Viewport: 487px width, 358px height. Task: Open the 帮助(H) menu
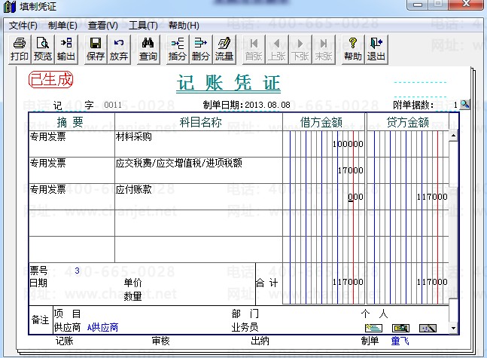click(x=184, y=26)
